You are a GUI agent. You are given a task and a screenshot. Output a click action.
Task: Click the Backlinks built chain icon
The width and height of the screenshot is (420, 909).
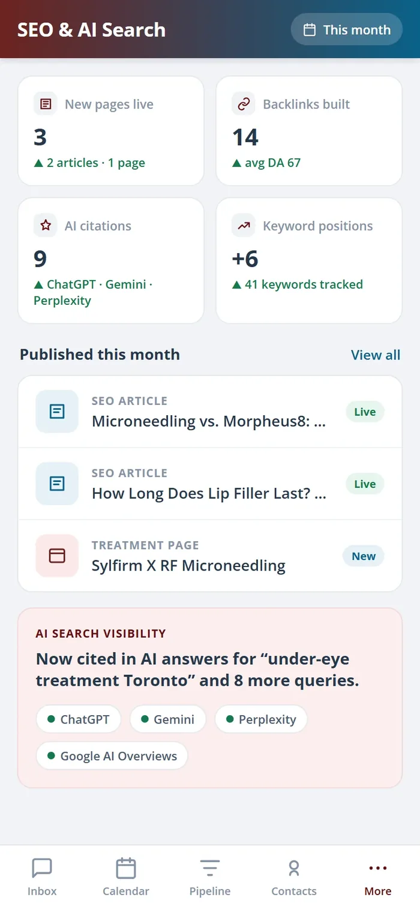(x=244, y=104)
